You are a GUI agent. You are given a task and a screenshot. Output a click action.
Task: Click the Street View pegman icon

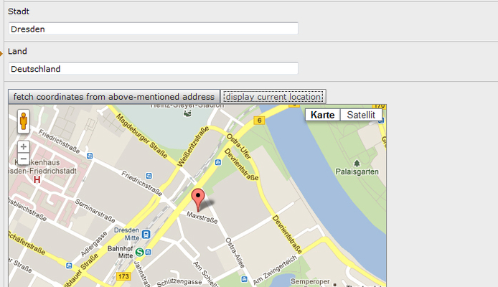[24, 121]
